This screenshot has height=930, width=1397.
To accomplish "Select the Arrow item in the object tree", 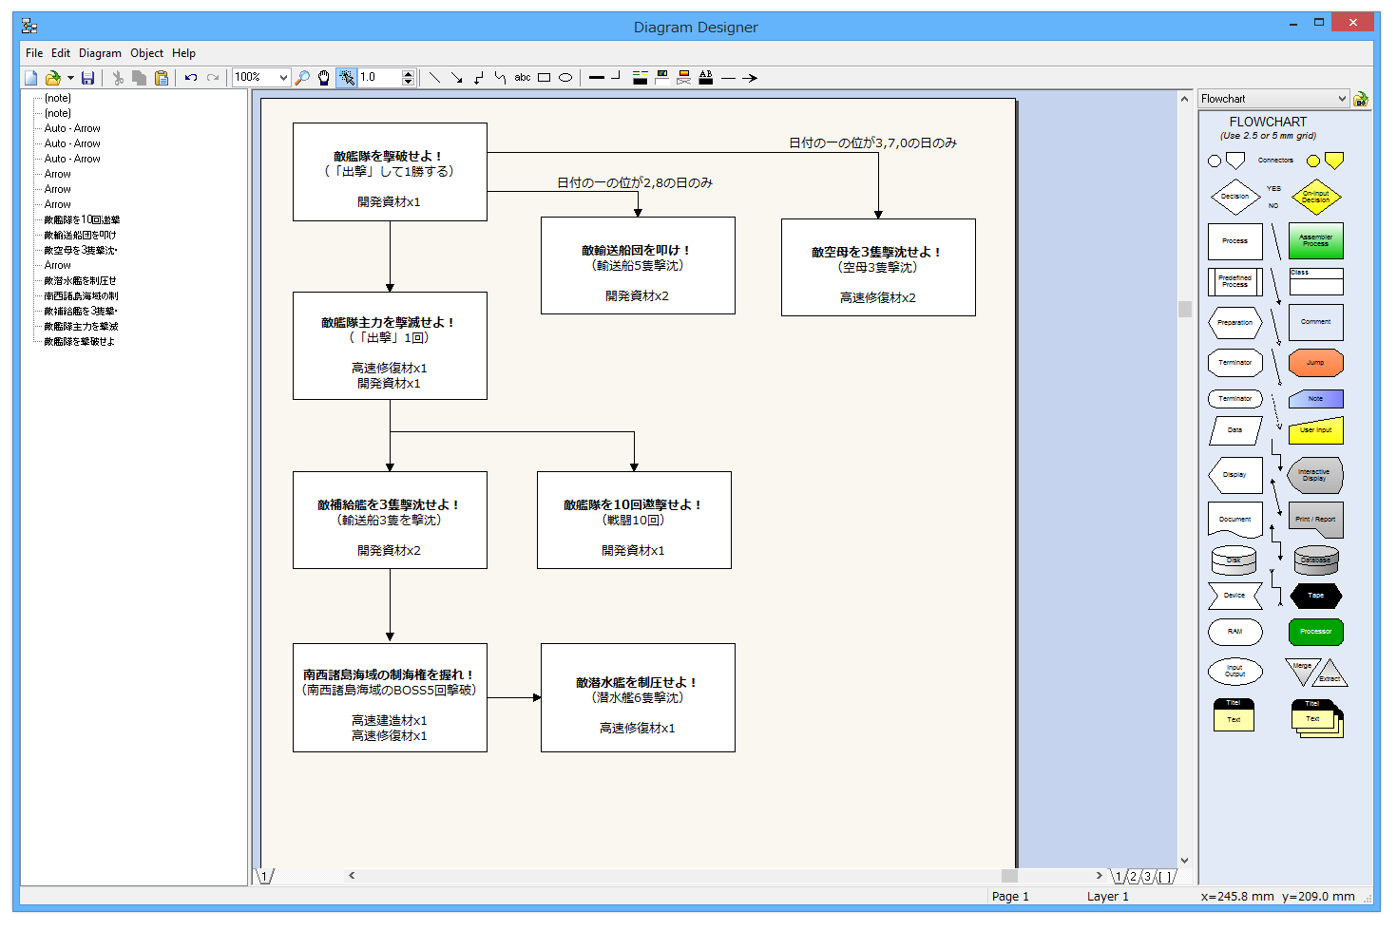I will (x=56, y=173).
